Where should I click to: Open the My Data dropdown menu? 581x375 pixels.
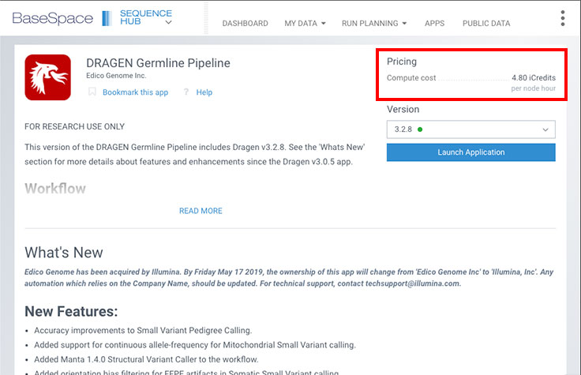pos(305,24)
